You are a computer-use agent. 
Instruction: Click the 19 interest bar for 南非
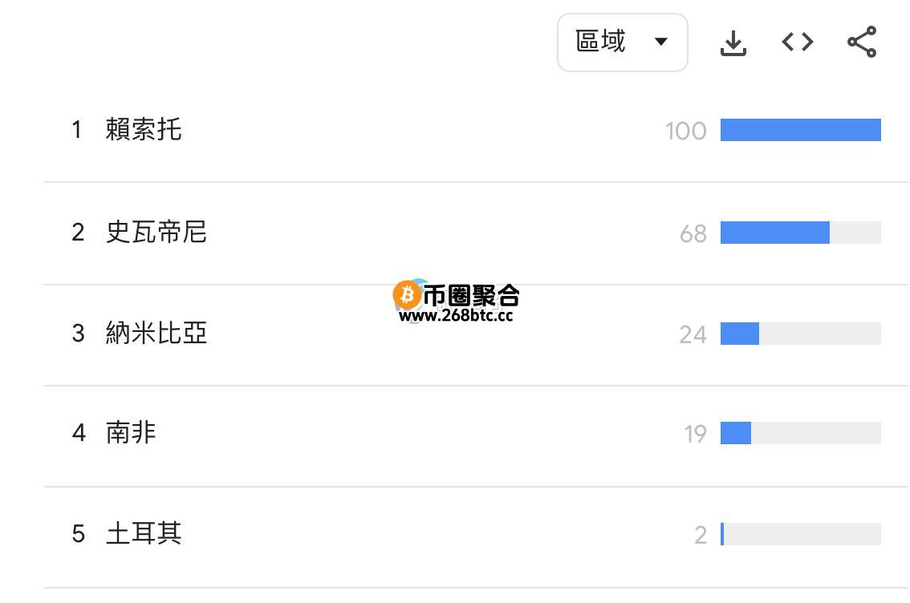(x=800, y=433)
